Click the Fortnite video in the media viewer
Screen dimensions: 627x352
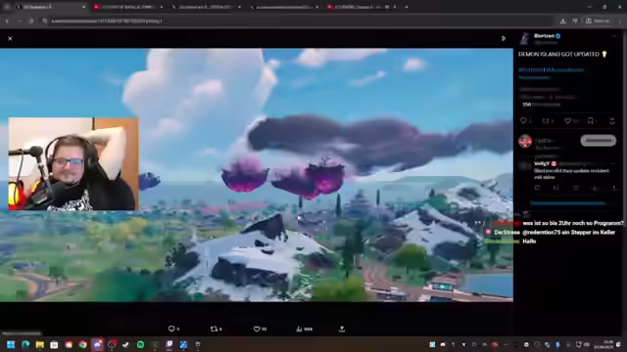pos(257,175)
